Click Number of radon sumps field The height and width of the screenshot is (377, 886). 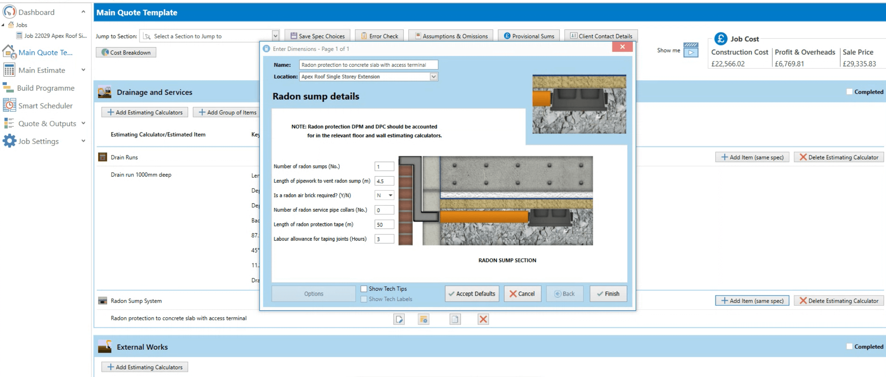[384, 166]
